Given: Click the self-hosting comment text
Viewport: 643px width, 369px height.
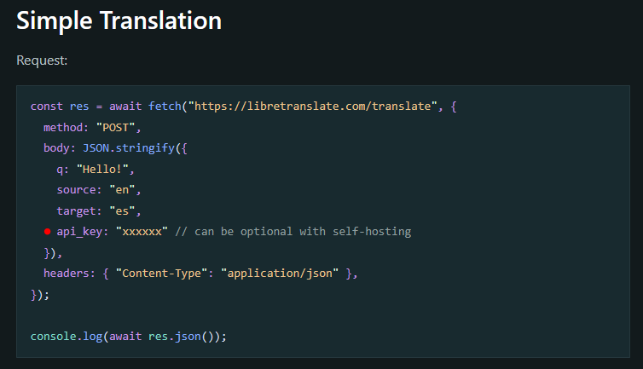Looking at the screenshot, I should [x=293, y=232].
